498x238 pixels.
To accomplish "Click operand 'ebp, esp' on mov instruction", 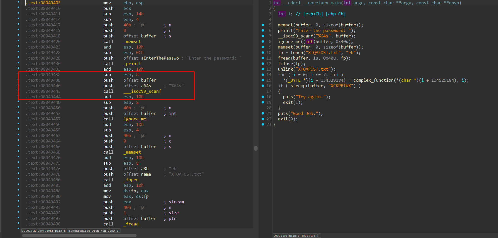I will point(134,3).
